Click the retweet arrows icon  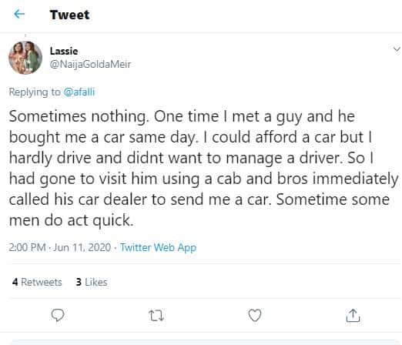click(x=156, y=316)
